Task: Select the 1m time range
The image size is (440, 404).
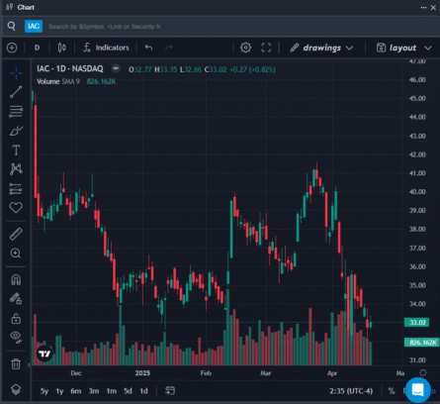Action: pos(112,391)
